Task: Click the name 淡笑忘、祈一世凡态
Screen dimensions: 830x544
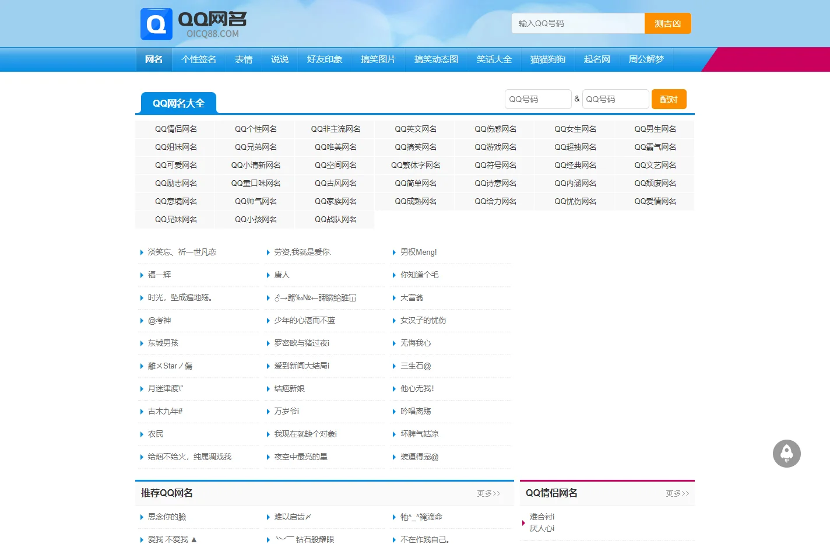Action: point(182,252)
